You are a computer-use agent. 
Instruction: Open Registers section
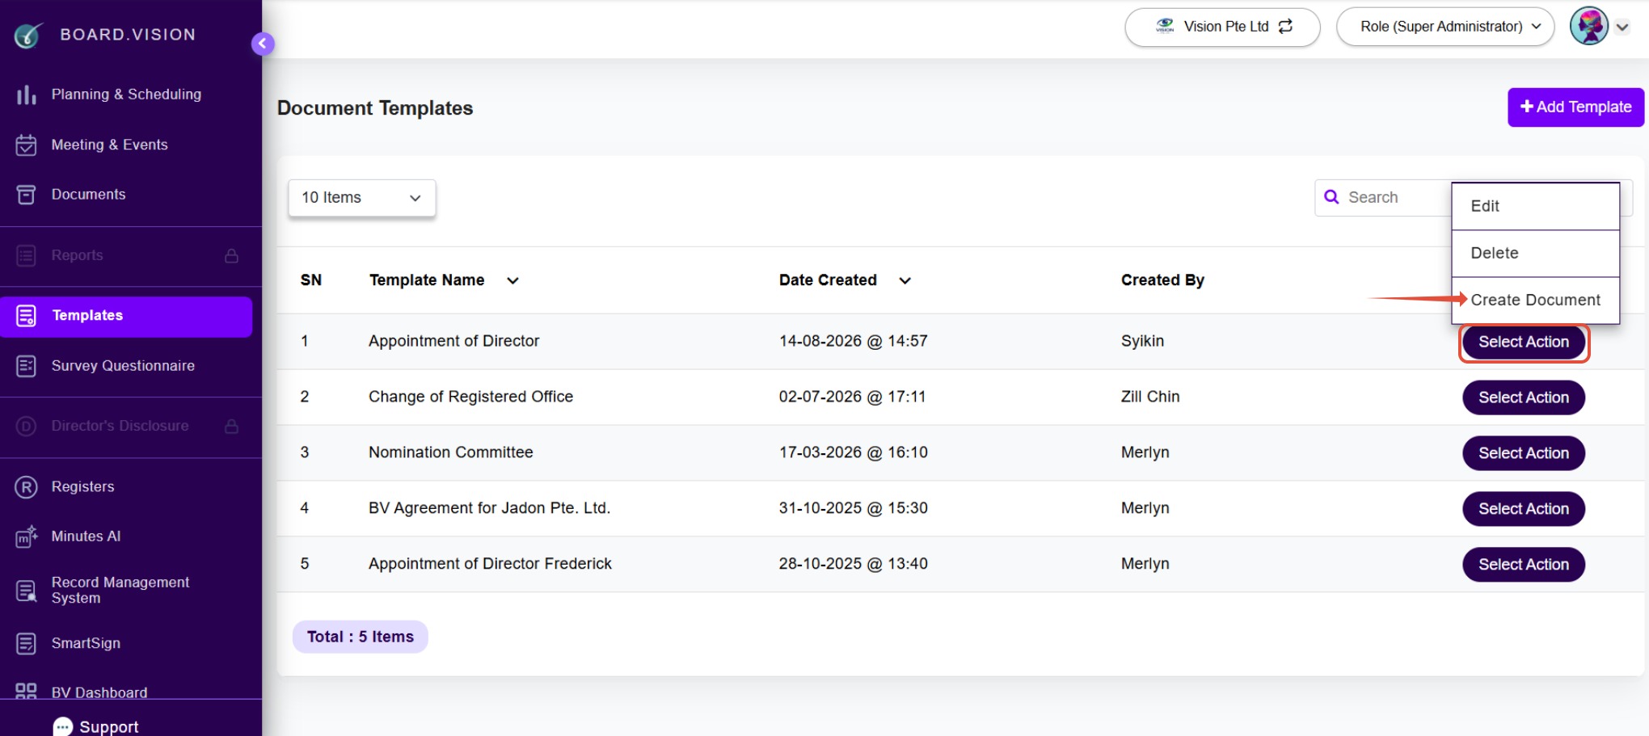82,487
